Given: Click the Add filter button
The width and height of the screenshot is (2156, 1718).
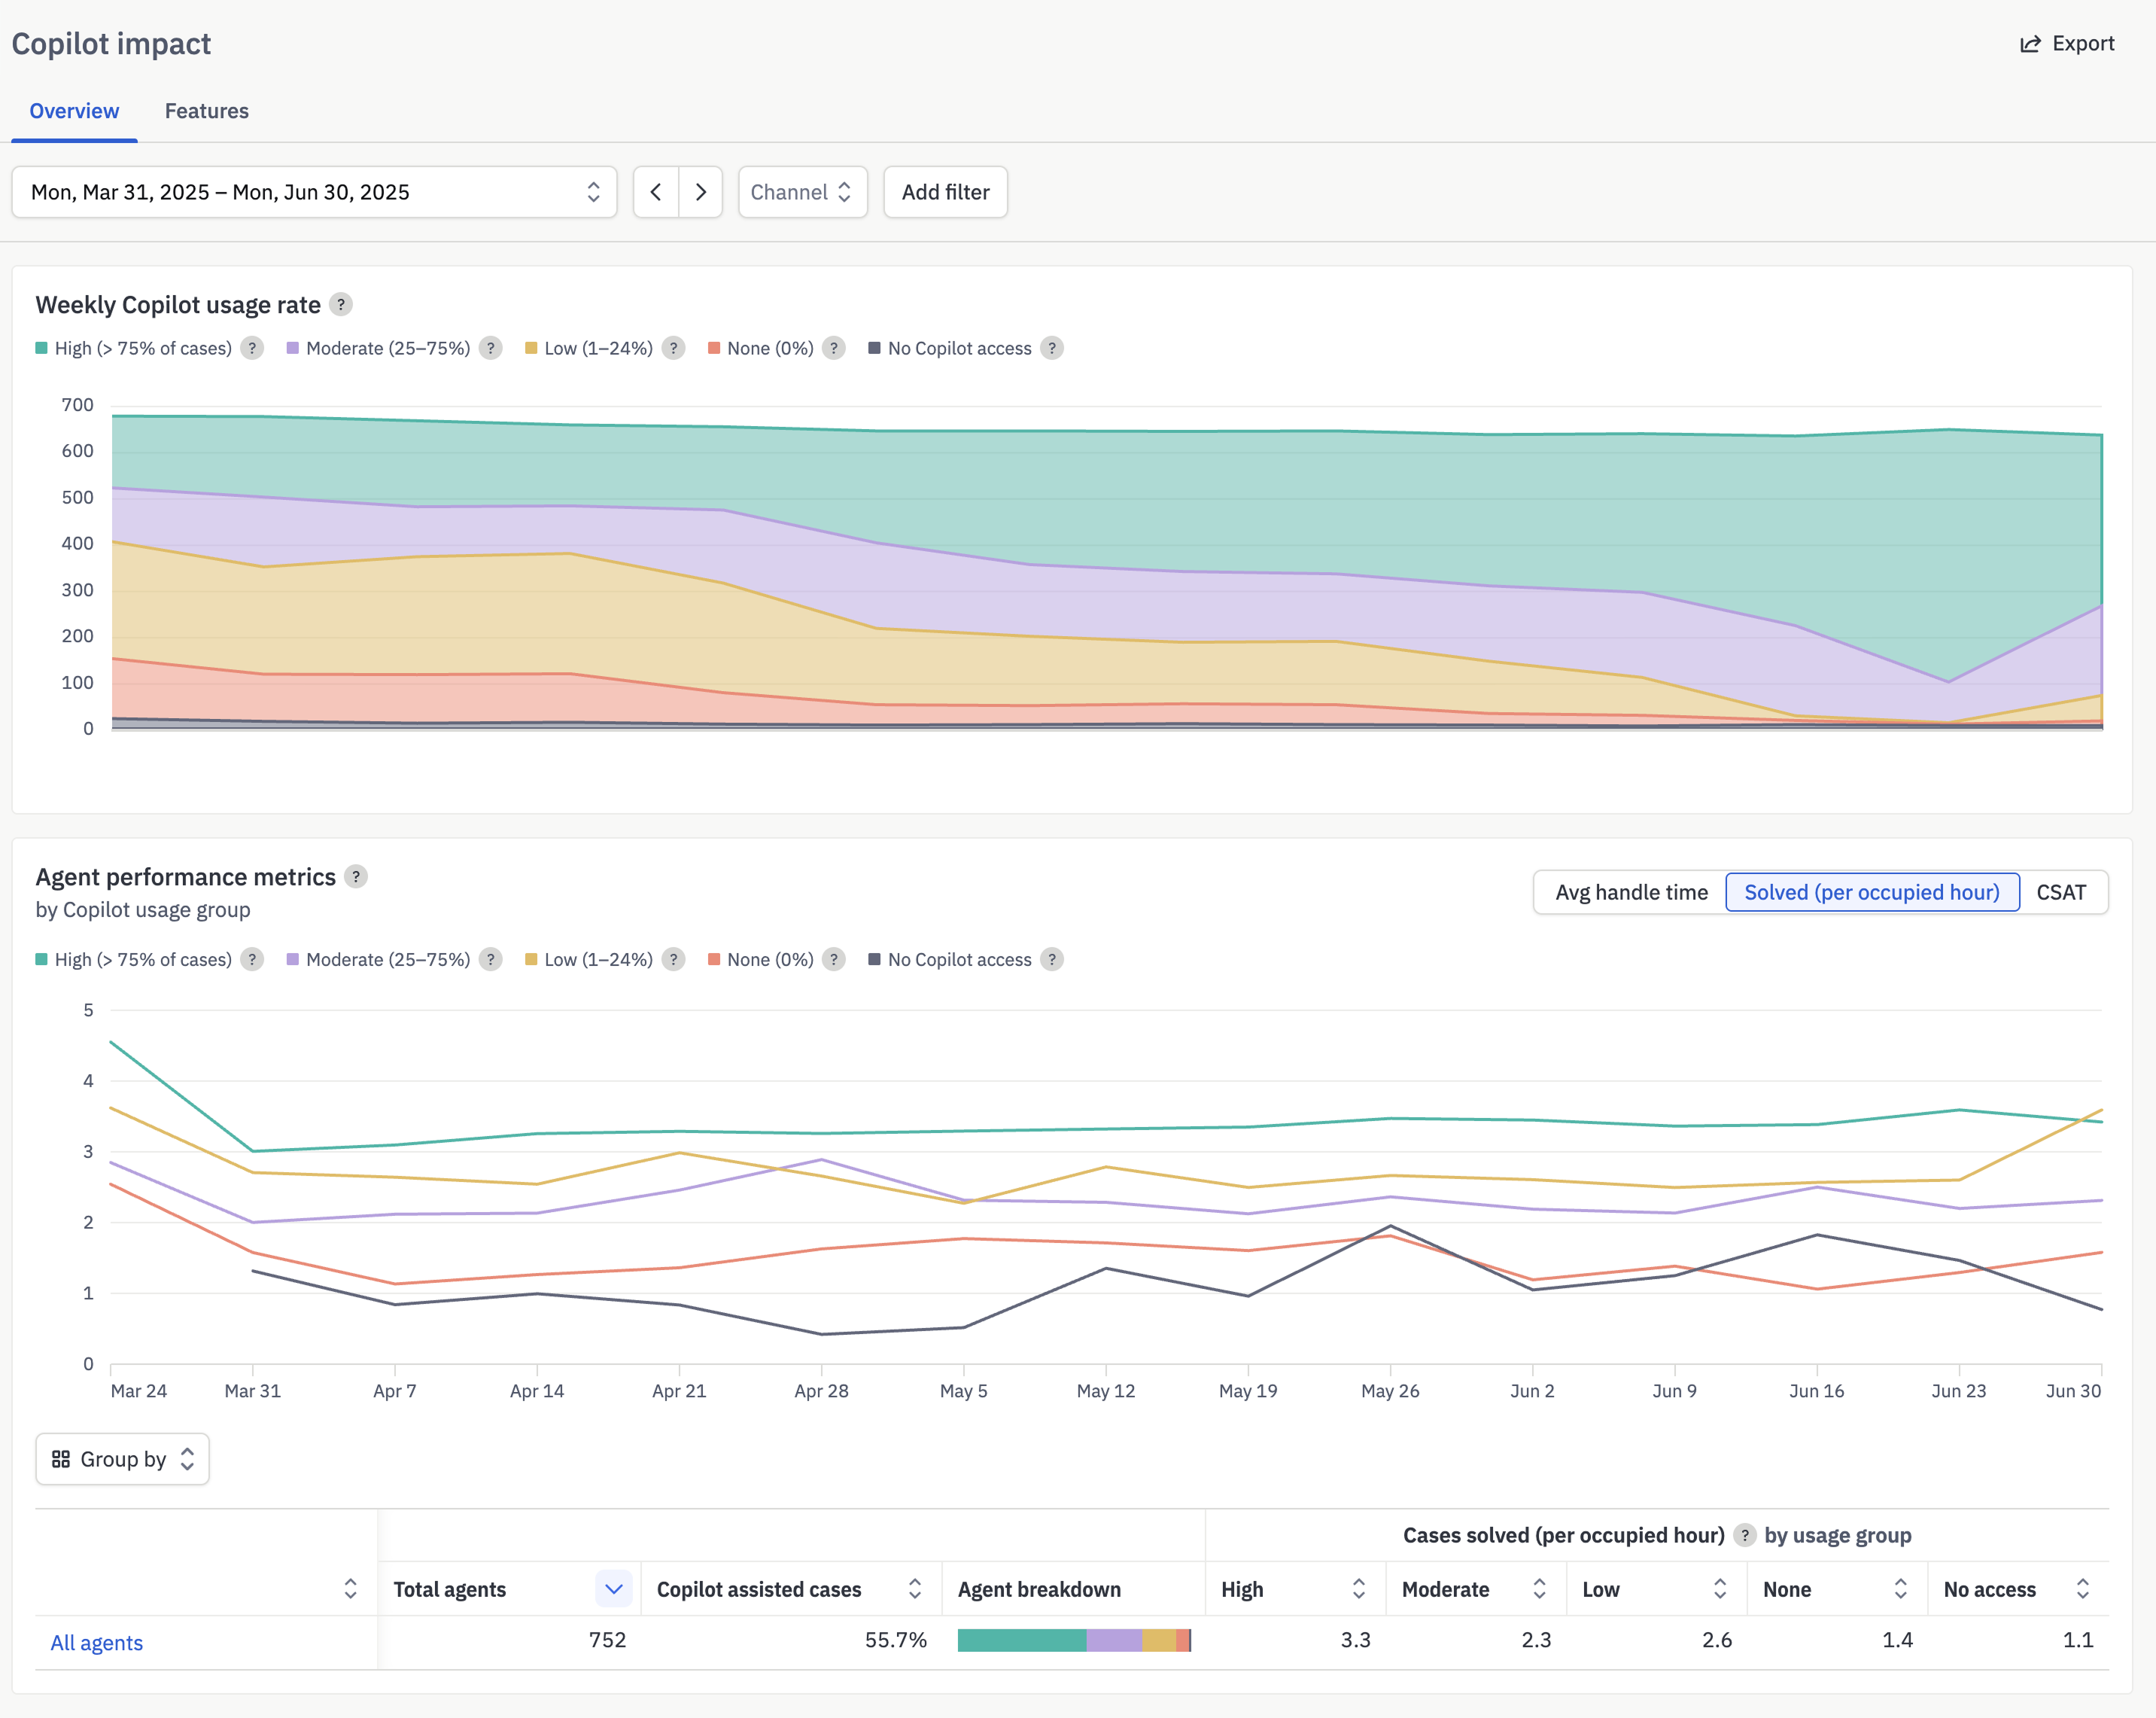Looking at the screenshot, I should point(945,192).
